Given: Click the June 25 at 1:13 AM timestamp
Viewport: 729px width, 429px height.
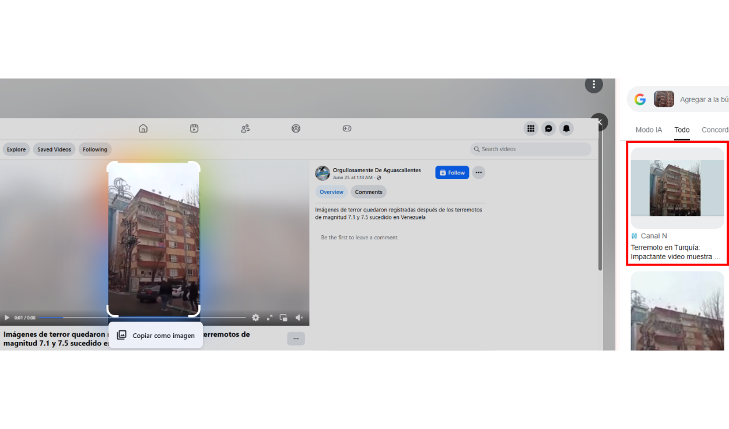Looking at the screenshot, I should [353, 177].
